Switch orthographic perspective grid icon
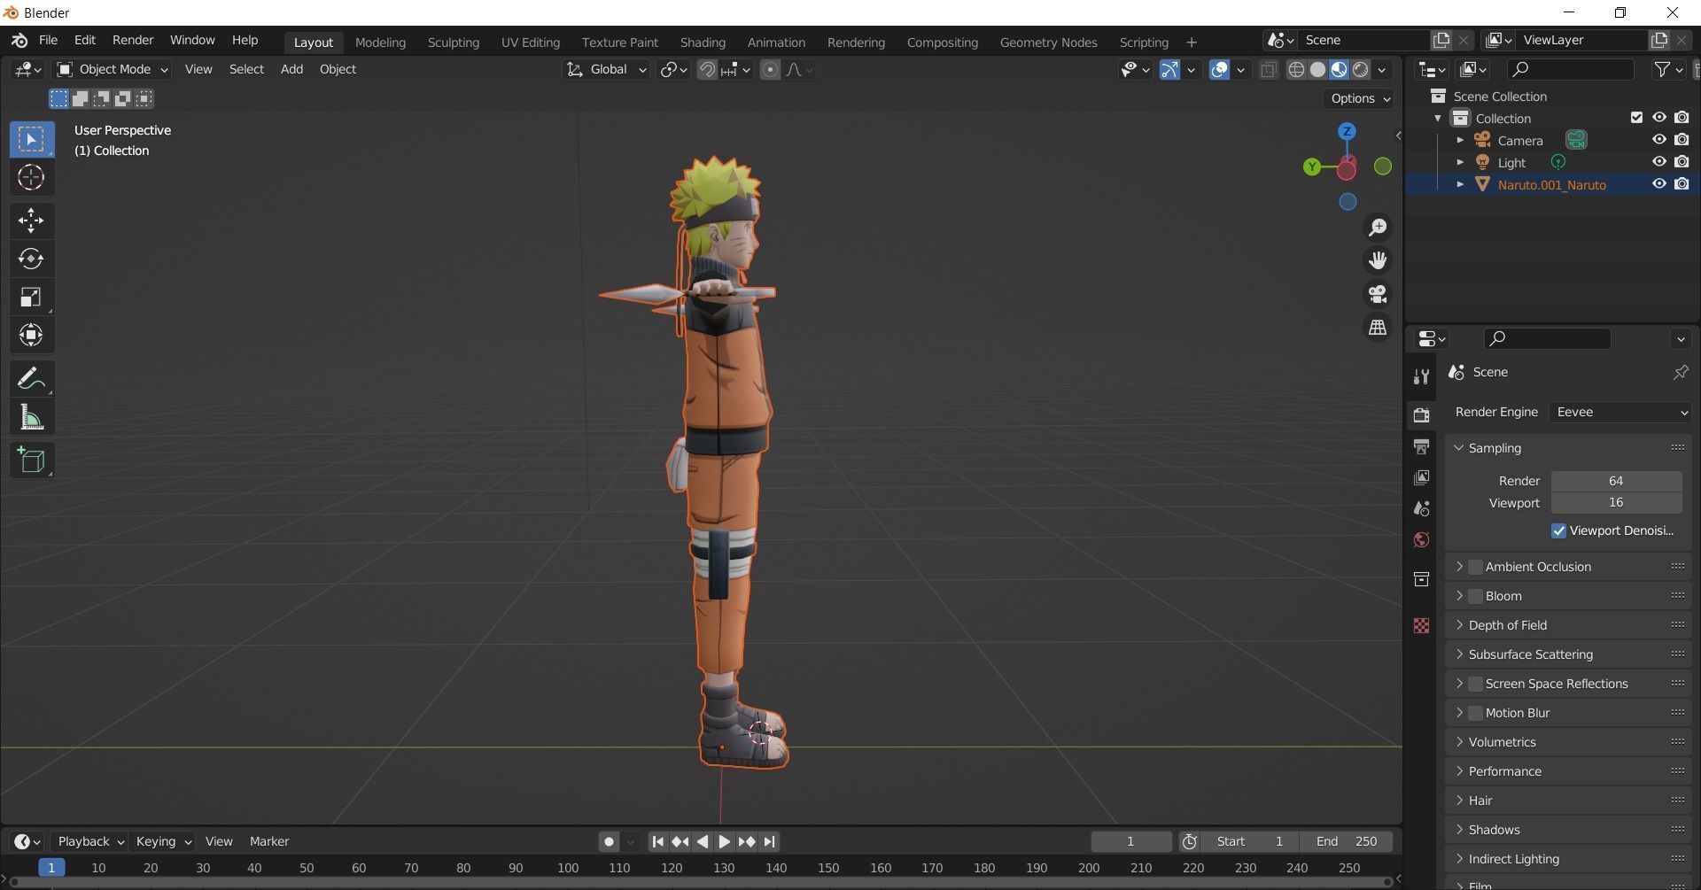The height and width of the screenshot is (890, 1701). tap(1378, 327)
